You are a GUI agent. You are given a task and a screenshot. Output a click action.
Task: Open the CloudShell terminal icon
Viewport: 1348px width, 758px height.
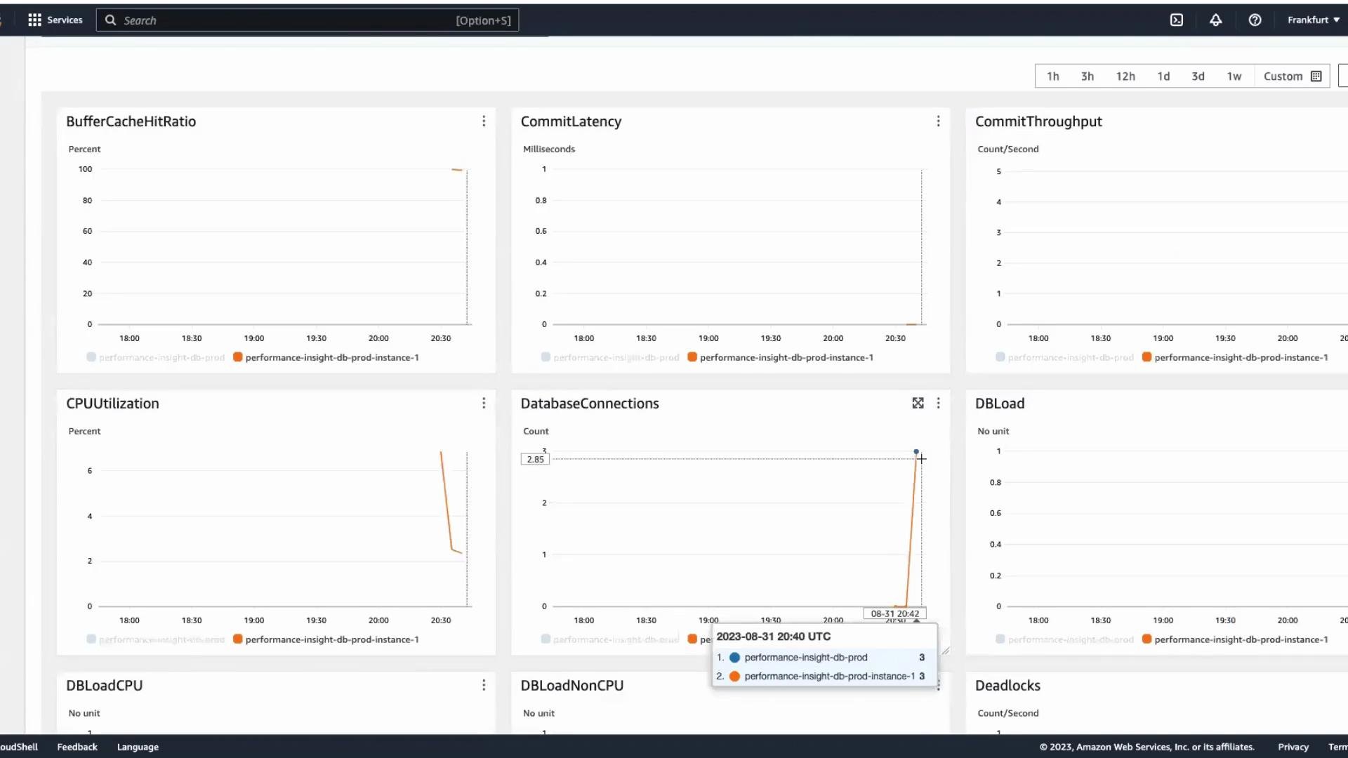tap(1177, 20)
